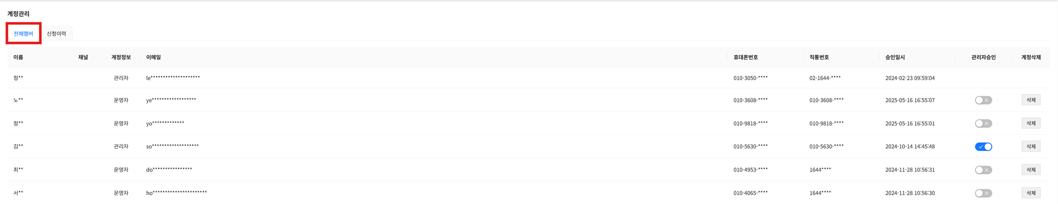Click the 이메일 column header
The image size is (1058, 204).
(153, 57)
